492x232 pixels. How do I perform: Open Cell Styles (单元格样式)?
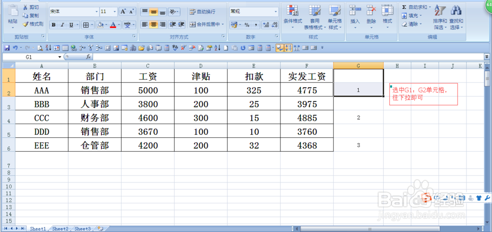tap(335, 17)
